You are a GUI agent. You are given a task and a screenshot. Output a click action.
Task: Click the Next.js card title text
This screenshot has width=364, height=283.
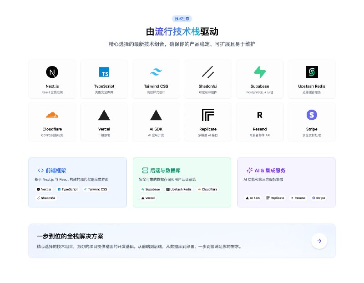[52, 86]
